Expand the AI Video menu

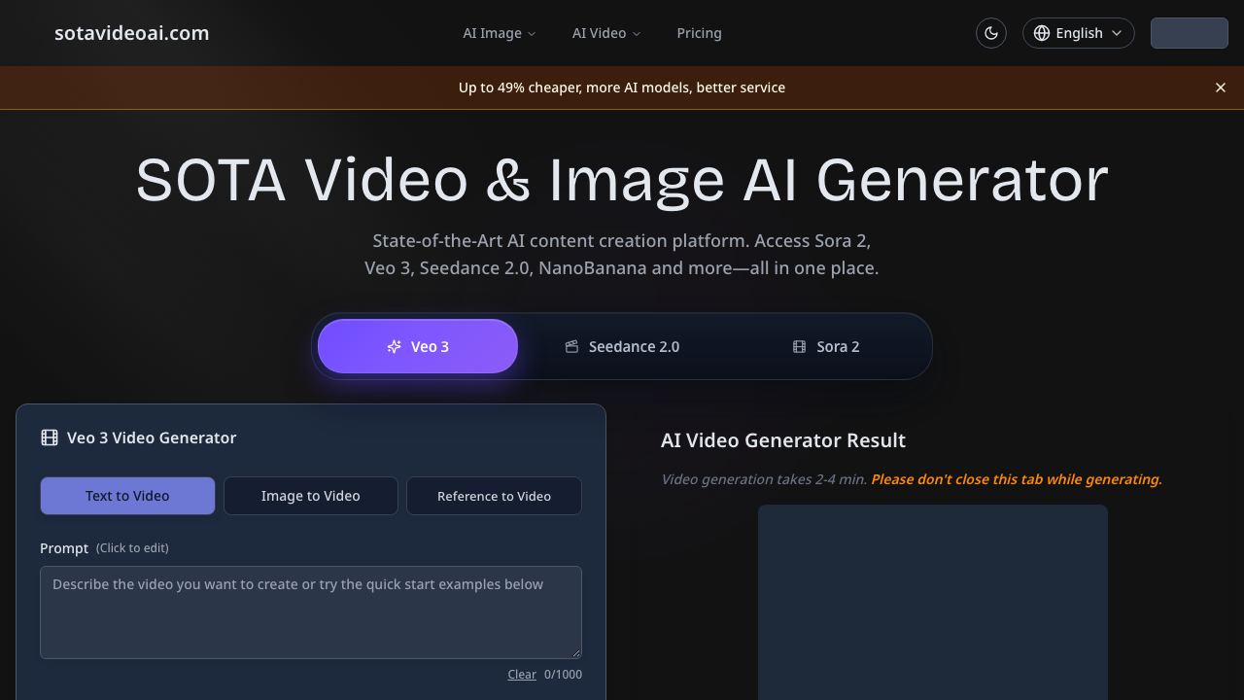click(606, 33)
